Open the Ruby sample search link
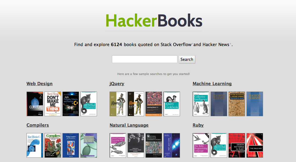Screen dimensions: 296x162 click(x=198, y=125)
